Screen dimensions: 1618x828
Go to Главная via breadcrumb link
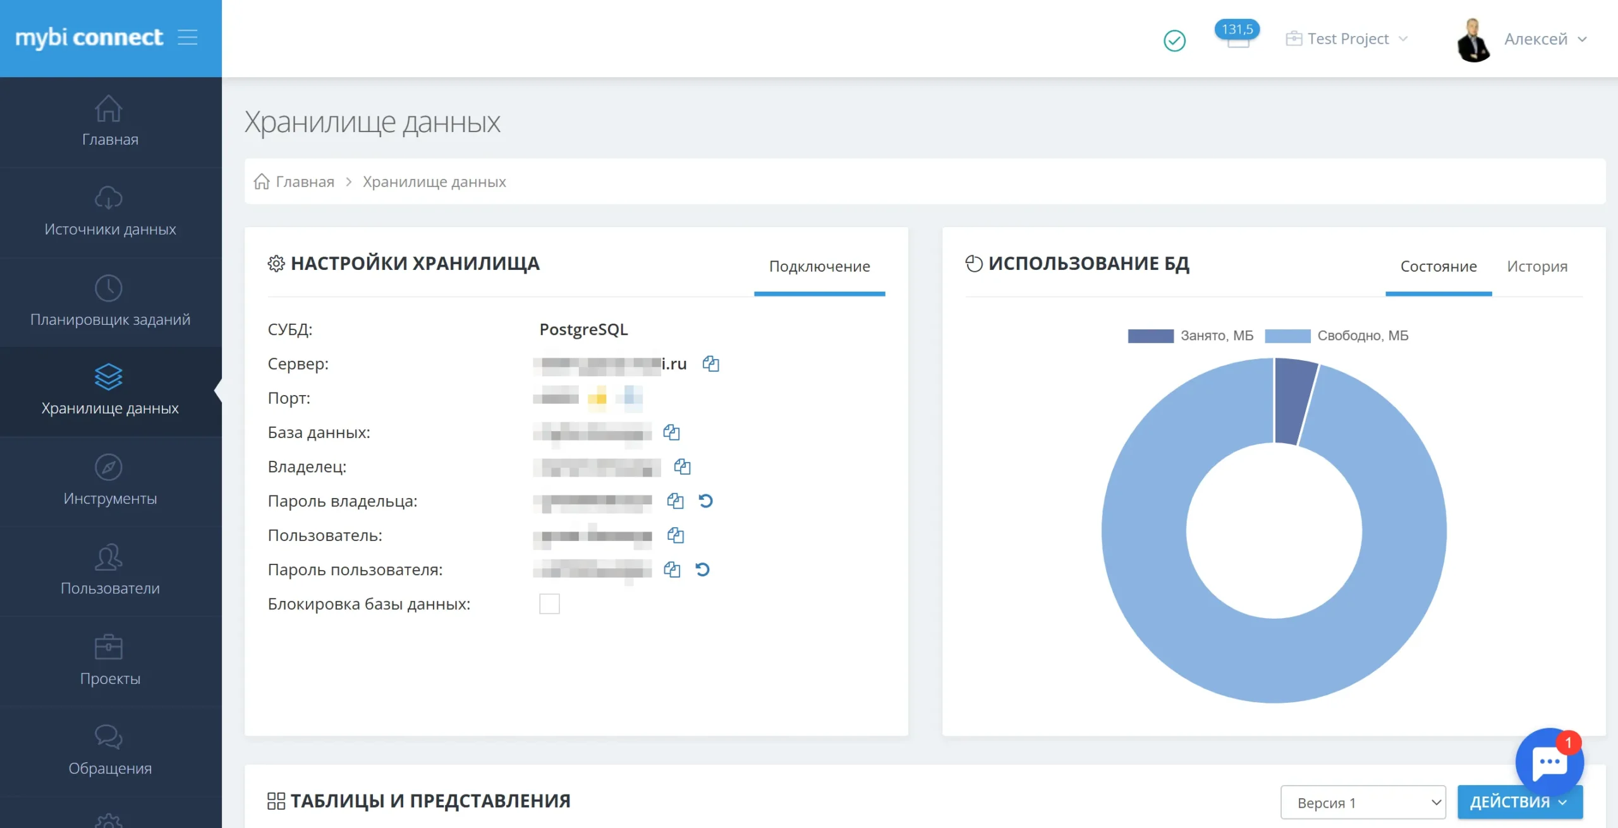(304, 182)
